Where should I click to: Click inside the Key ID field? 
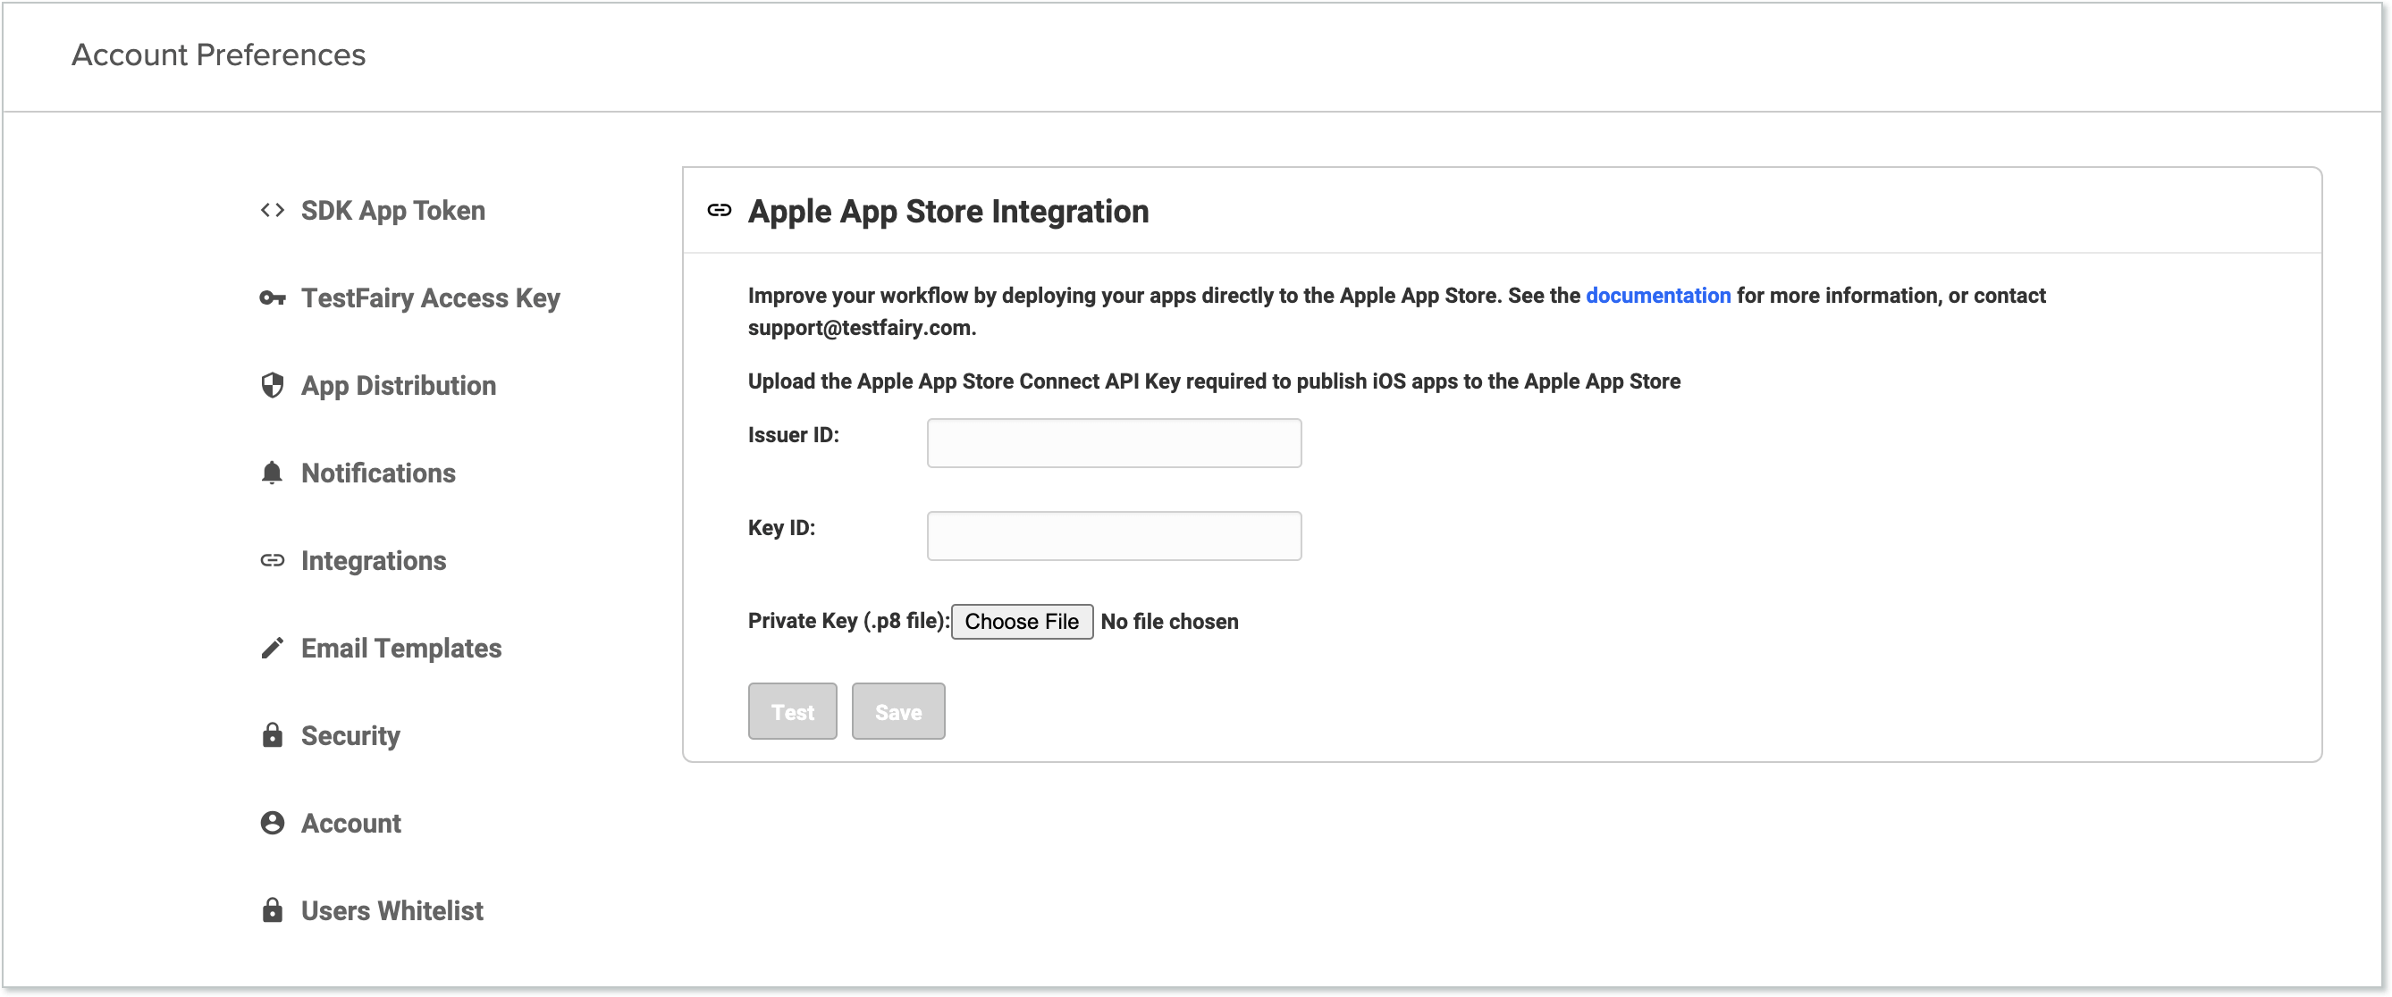coord(1114,536)
